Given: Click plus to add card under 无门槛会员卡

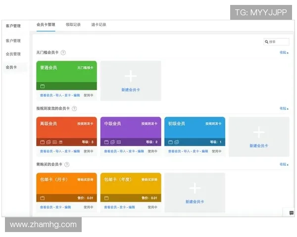Looking at the screenshot, I should pos(131,76).
